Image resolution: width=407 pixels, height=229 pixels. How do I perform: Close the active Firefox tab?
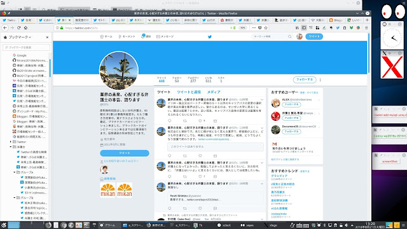click(69, 20)
